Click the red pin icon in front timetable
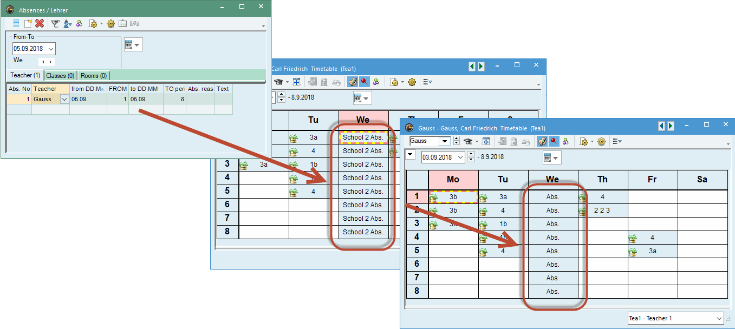The image size is (735, 329). pos(554,141)
